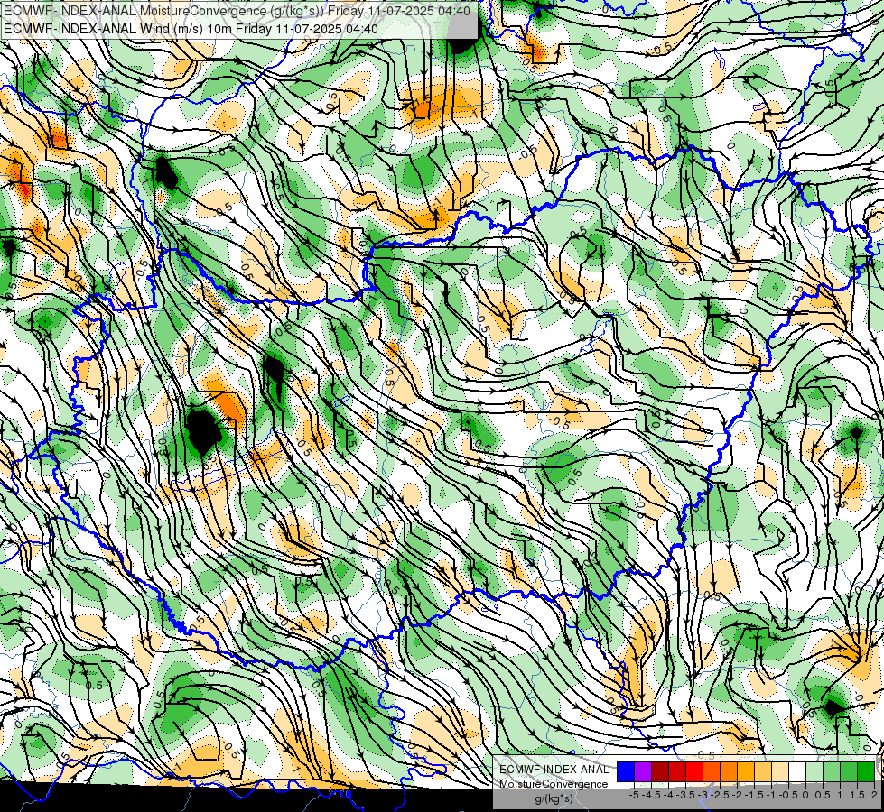Click the MoistureConvergence title line at the top
Image resolution: width=884 pixels, height=812 pixels.
[x=237, y=11]
